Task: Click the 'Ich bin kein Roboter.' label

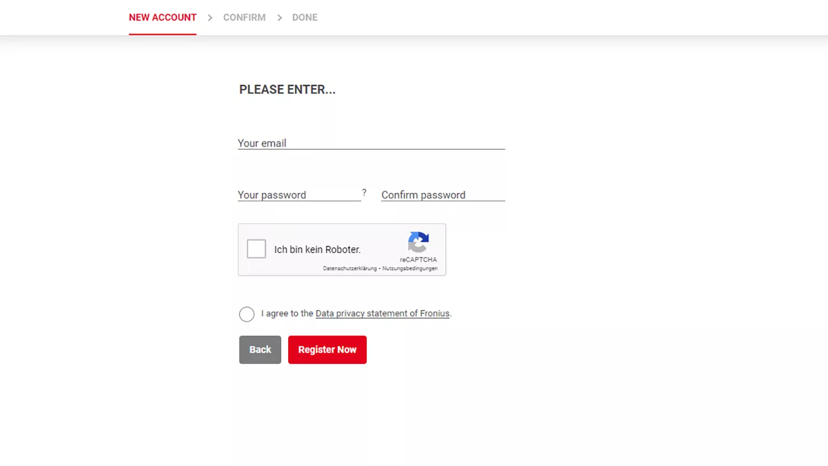Action: (x=317, y=249)
